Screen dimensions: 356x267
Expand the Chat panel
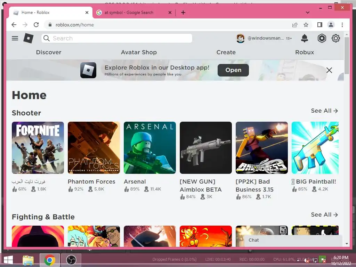tap(293, 240)
